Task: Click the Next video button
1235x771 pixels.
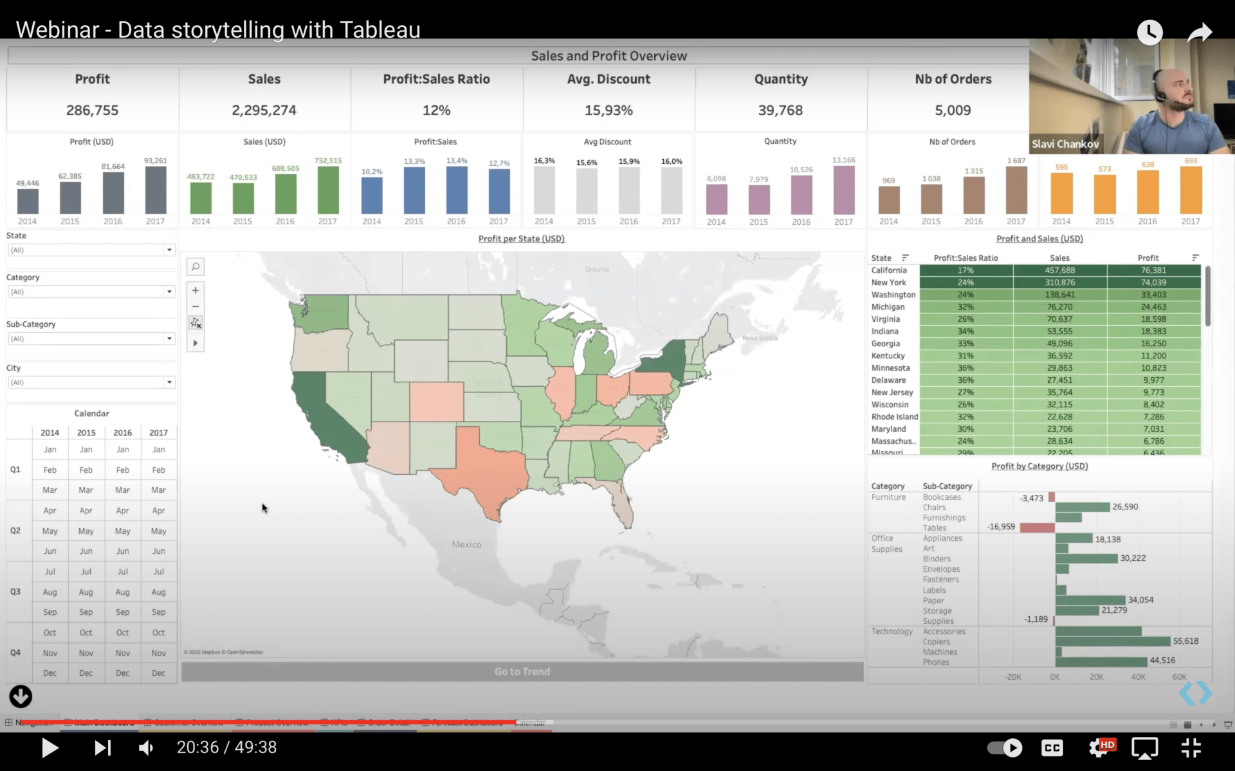Action: tap(103, 747)
